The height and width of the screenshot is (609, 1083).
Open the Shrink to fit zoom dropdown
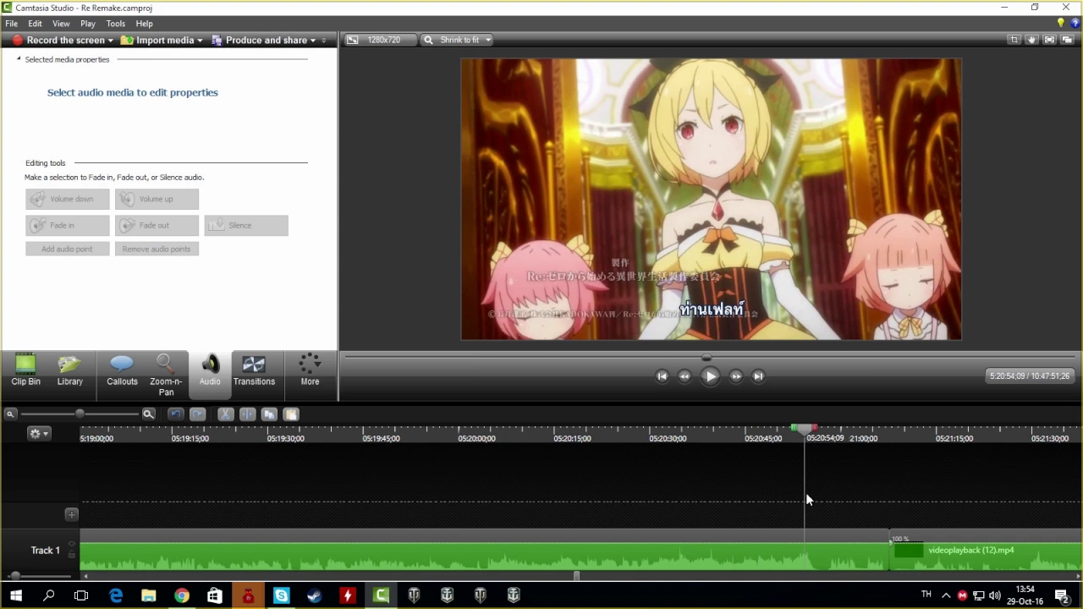click(x=457, y=40)
